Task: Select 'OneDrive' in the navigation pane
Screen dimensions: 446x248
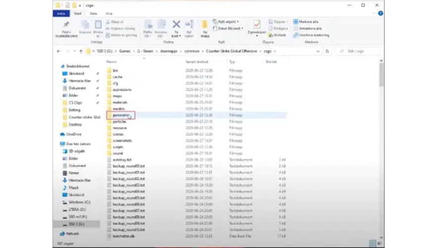Action: pos(73,134)
